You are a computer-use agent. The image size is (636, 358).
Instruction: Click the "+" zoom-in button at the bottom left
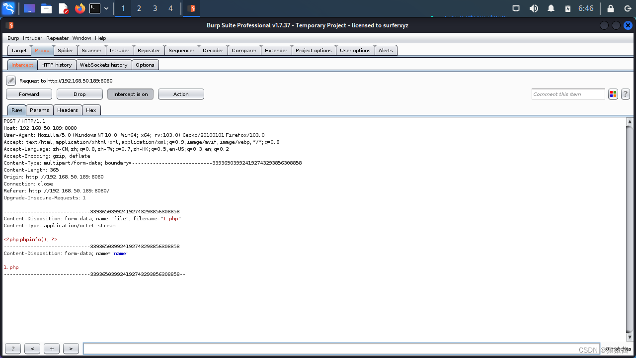pyautogui.click(x=52, y=348)
